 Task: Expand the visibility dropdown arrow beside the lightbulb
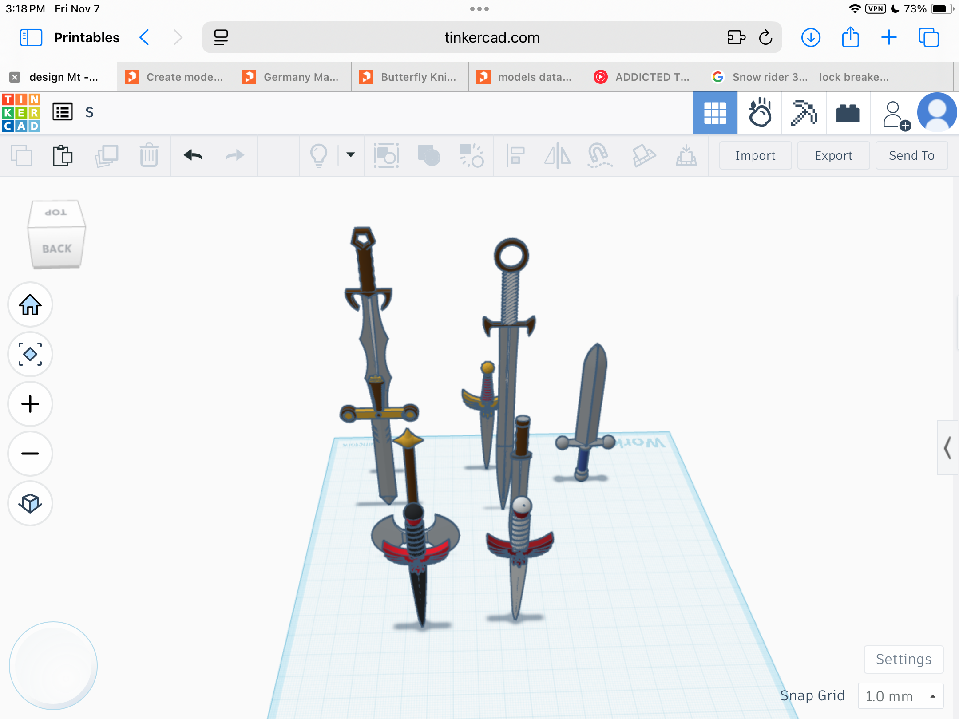[x=350, y=155]
